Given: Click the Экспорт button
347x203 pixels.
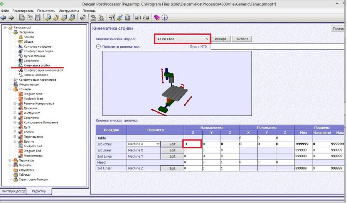Looking at the screenshot, I should pyautogui.click(x=242, y=39).
